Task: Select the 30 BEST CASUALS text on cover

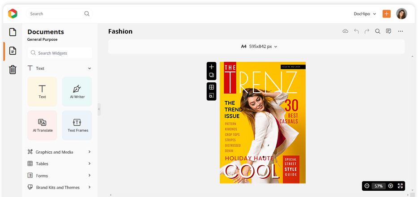Action: (x=289, y=111)
